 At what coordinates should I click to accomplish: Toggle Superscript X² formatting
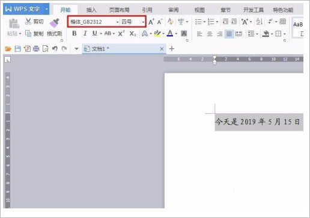pyautogui.click(x=121, y=33)
